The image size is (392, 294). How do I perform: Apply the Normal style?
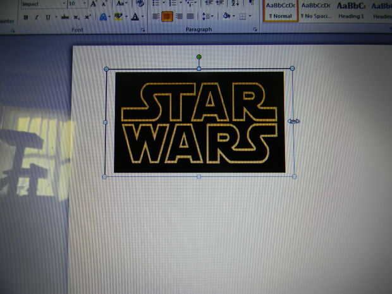[281, 11]
